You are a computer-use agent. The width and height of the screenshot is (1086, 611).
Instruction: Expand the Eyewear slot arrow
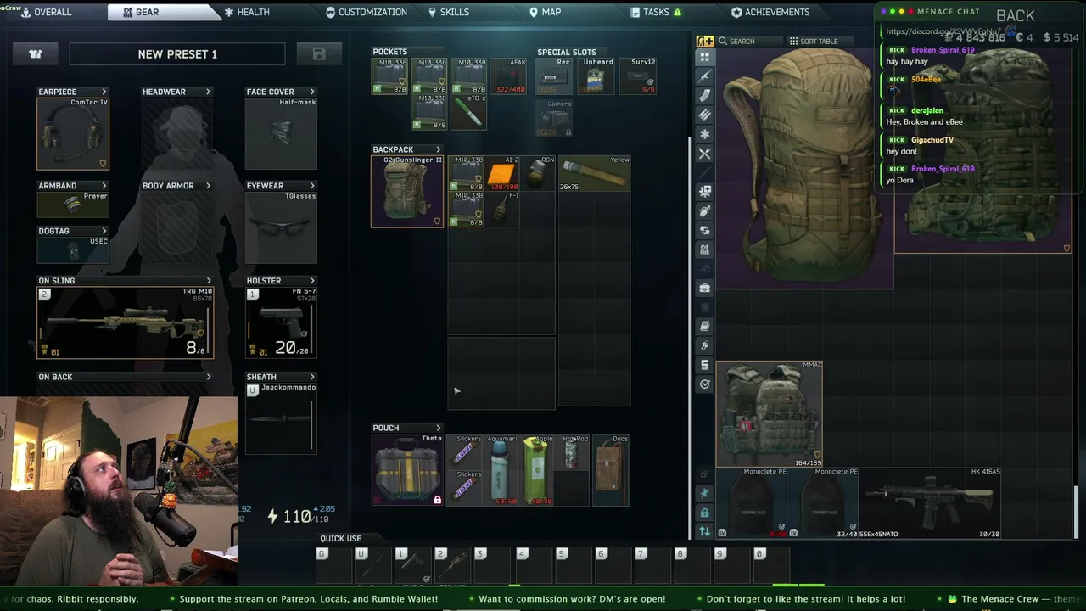[312, 186]
